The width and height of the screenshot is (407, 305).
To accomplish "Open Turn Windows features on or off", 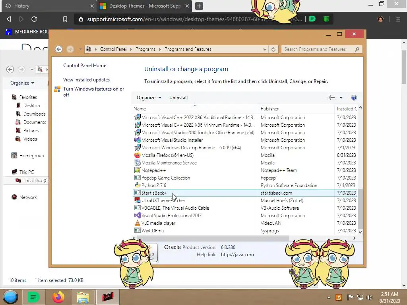I will tap(93, 92).
